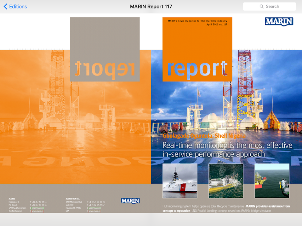Screen dimensions: 302x226
Task: Tap the MARIN Report 117 title
Action: click(151, 7)
